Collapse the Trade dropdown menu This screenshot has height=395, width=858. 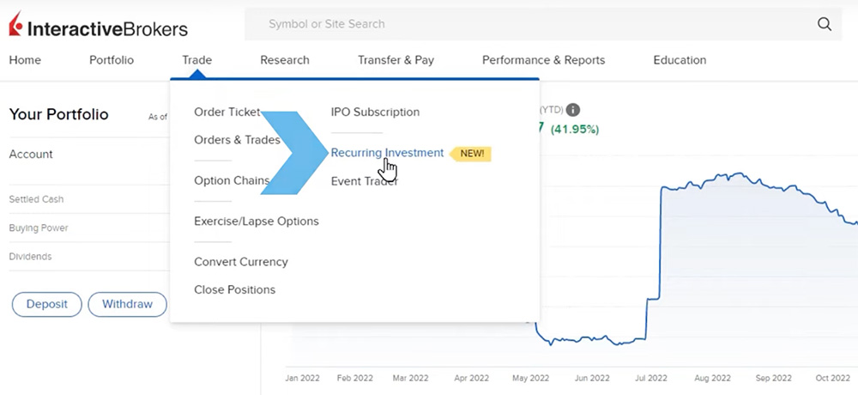(x=196, y=60)
